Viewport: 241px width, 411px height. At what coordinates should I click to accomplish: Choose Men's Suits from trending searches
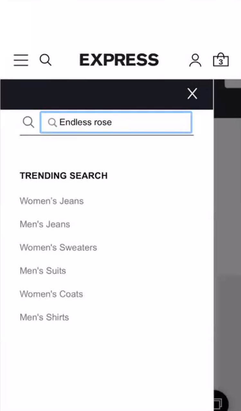pos(43,271)
